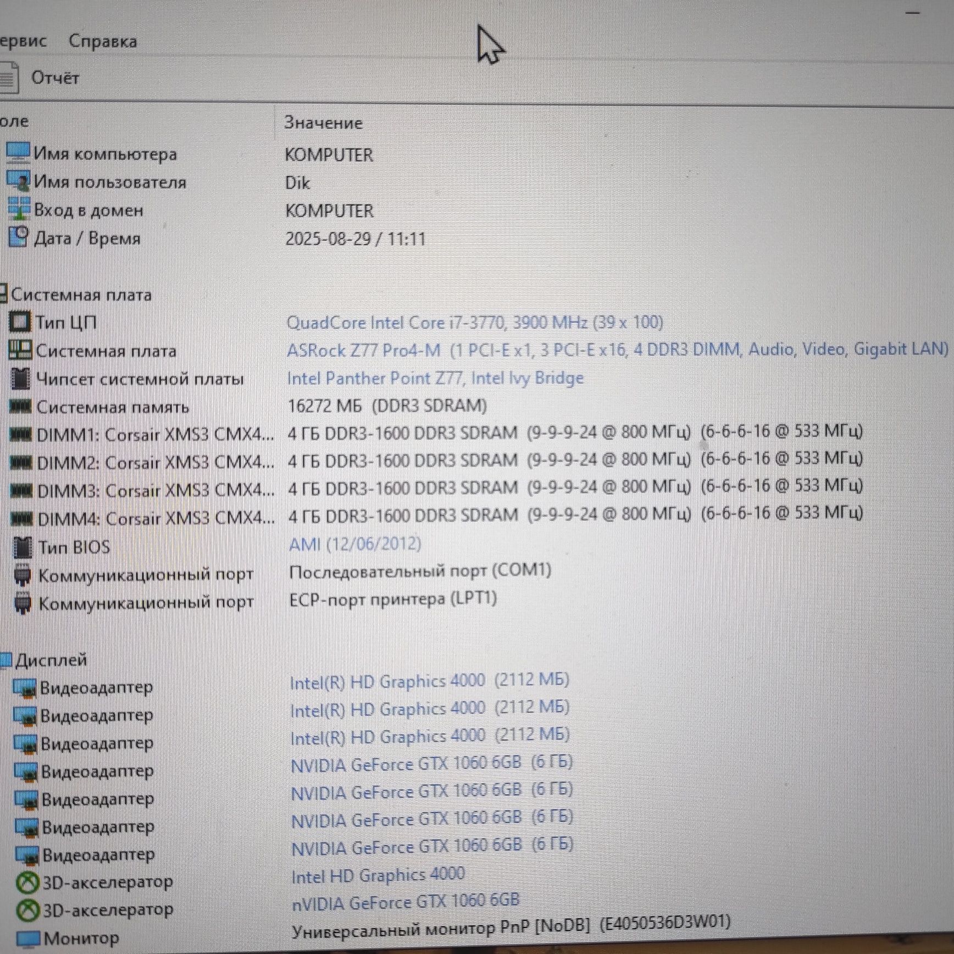Open Intel Panther Point Z77 chipset link
Image resolution: width=954 pixels, height=954 pixels.
point(435,378)
